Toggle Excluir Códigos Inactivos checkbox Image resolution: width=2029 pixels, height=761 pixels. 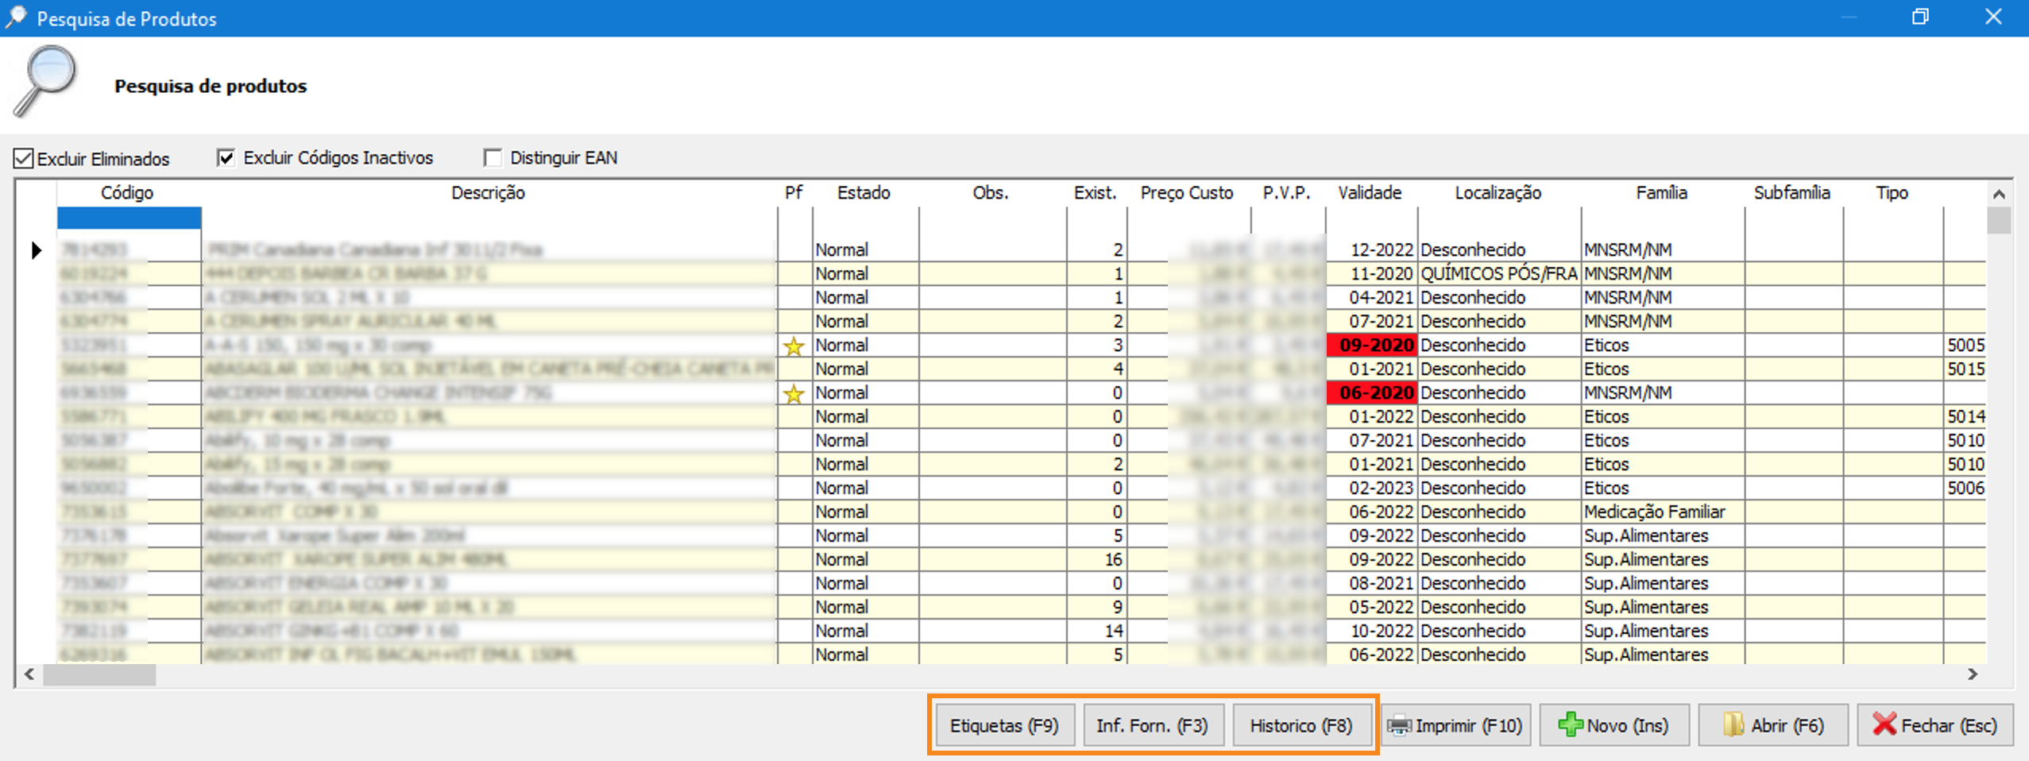tap(226, 158)
